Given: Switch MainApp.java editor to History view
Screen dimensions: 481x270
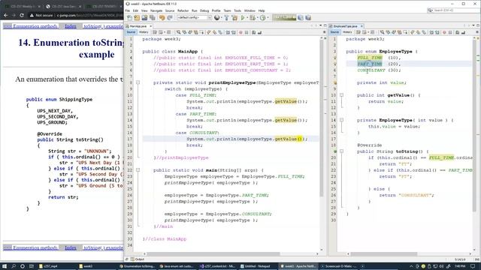Looking at the screenshot, I should click(x=144, y=32).
